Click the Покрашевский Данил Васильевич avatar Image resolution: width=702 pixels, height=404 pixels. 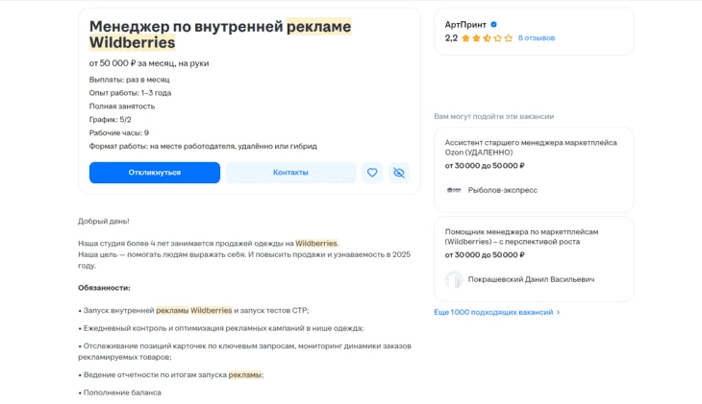tap(454, 279)
